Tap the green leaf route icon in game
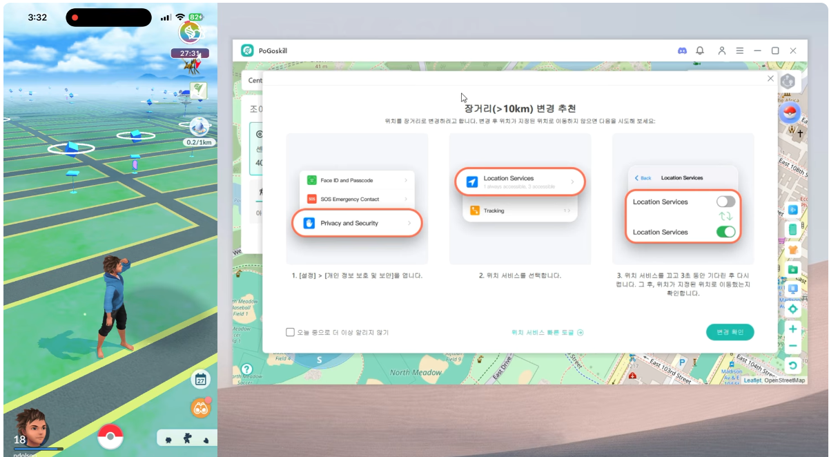The width and height of the screenshot is (829, 457). [x=199, y=90]
